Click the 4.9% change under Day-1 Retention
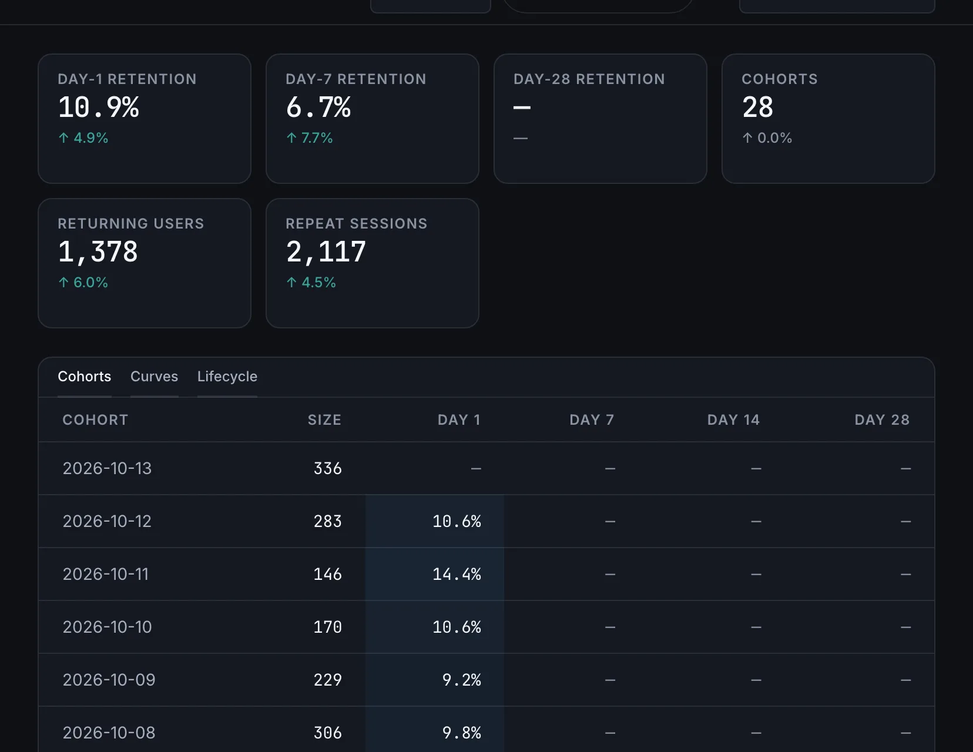 click(x=83, y=138)
